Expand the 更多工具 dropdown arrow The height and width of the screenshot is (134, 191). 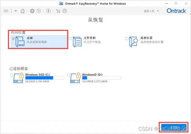tap(158, 11)
